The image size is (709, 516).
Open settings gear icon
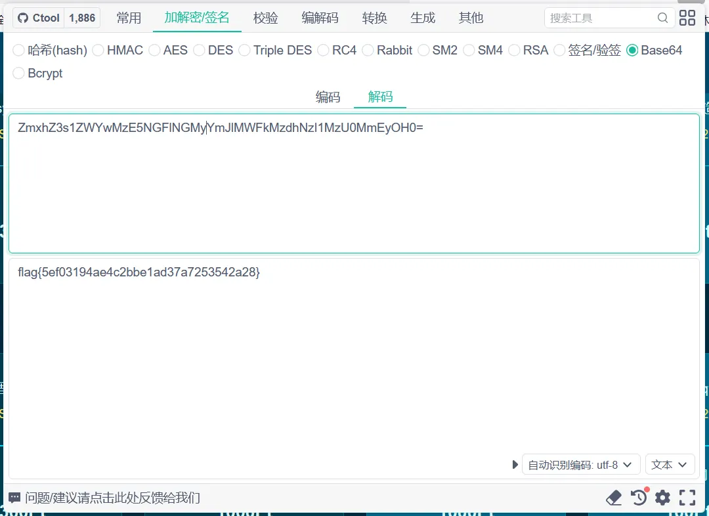[x=662, y=498]
